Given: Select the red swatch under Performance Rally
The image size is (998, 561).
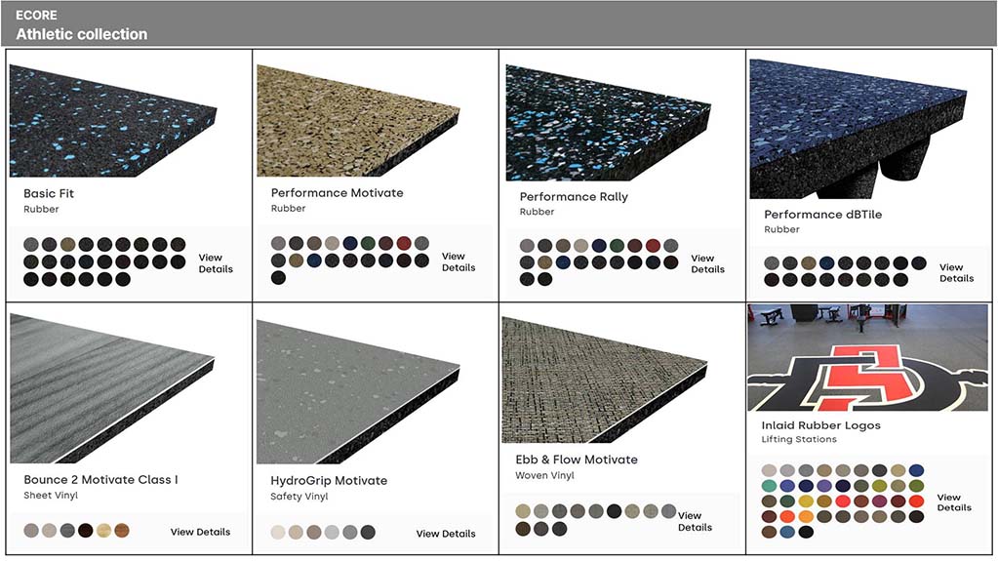Looking at the screenshot, I should tap(653, 245).
